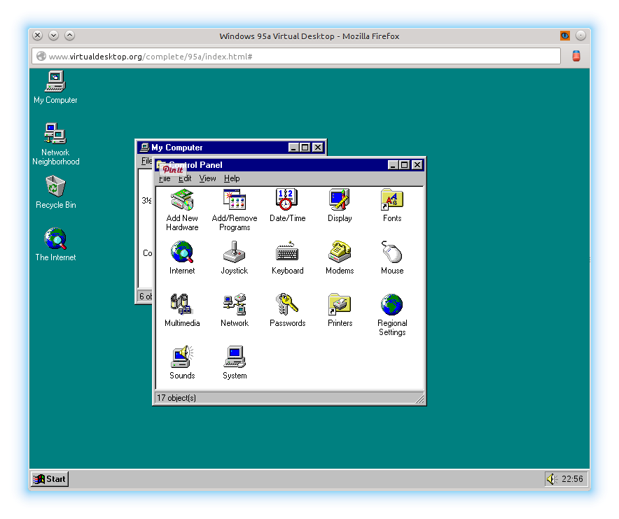Click the Start button on taskbar
Viewport: 619px width, 519px height.
(x=50, y=479)
